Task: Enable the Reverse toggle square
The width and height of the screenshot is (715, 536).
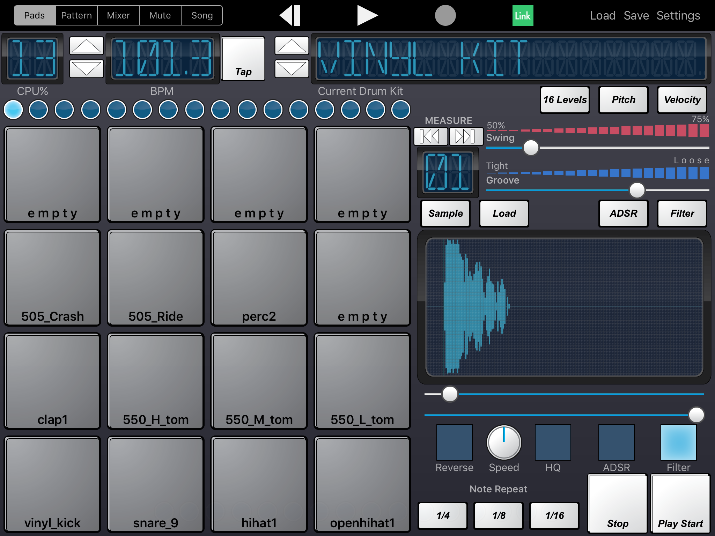Action: tap(454, 442)
